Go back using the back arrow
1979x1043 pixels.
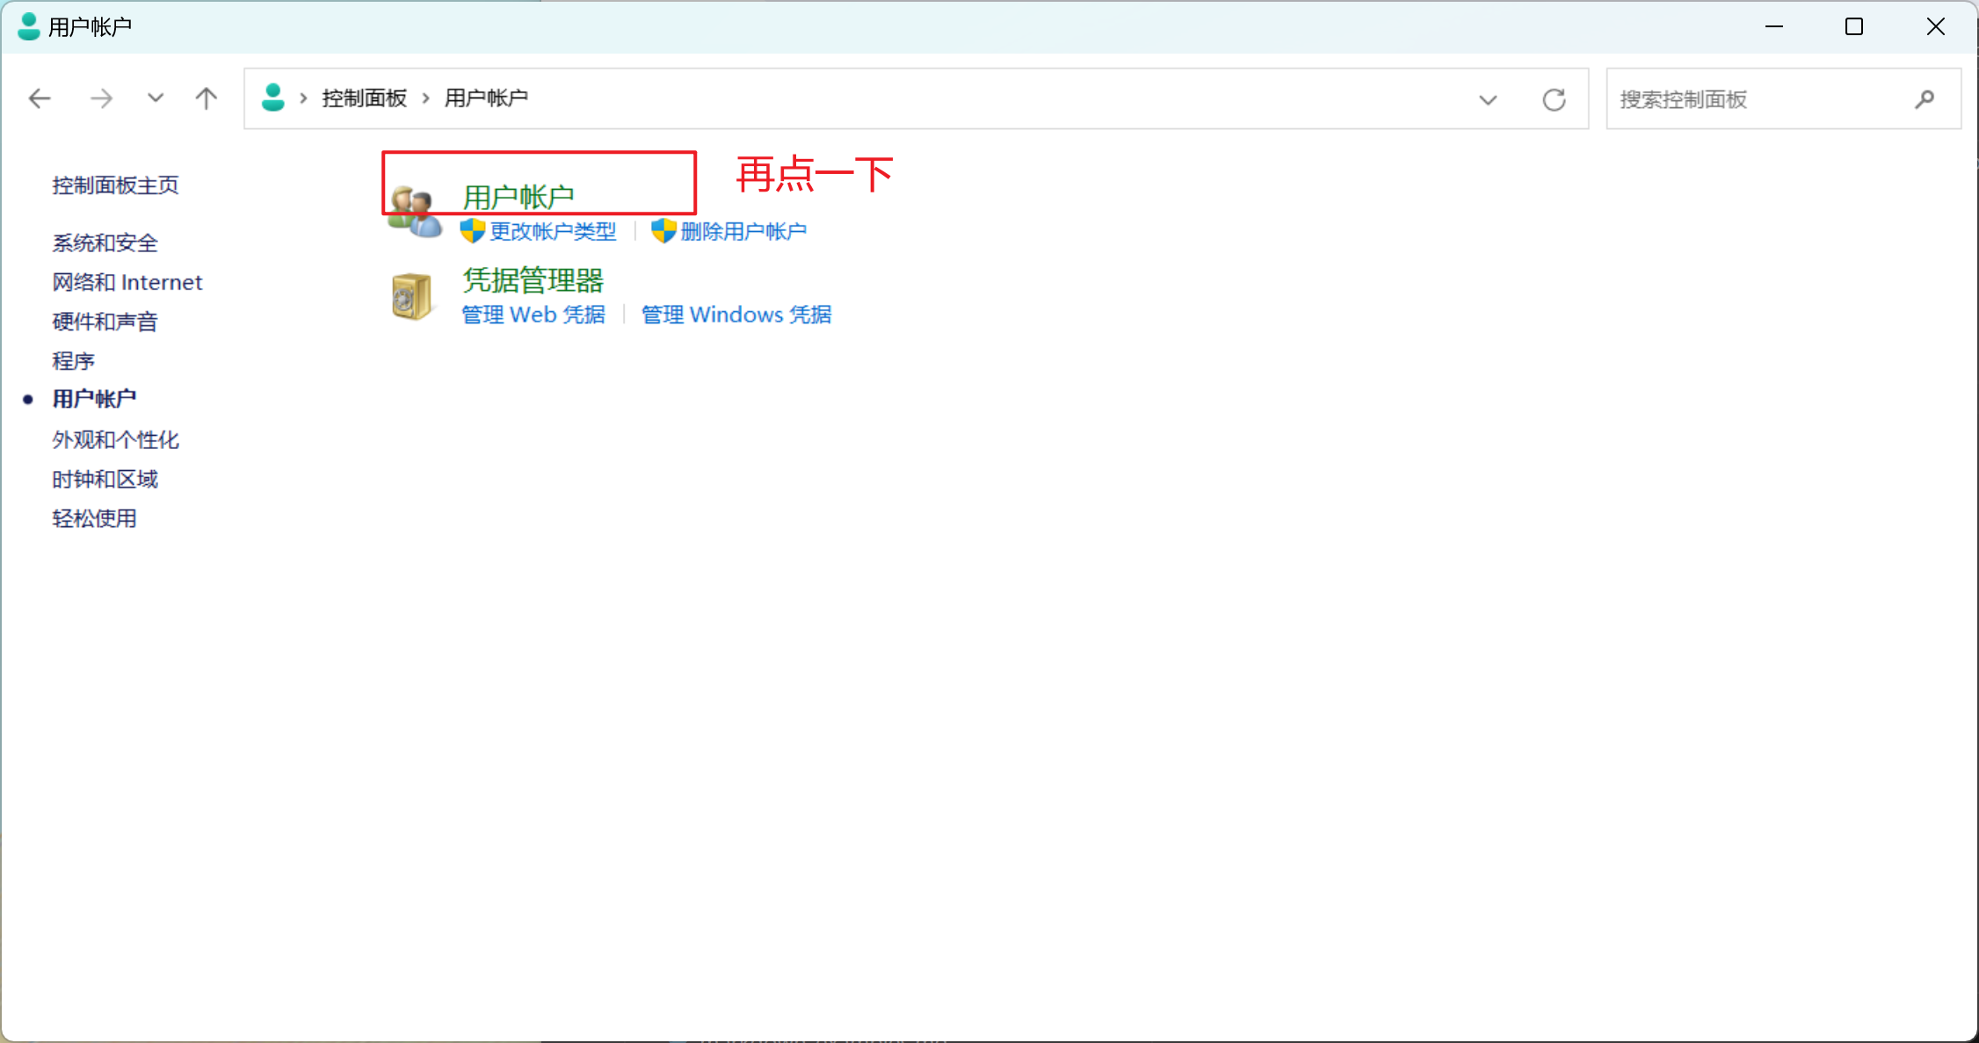40,98
